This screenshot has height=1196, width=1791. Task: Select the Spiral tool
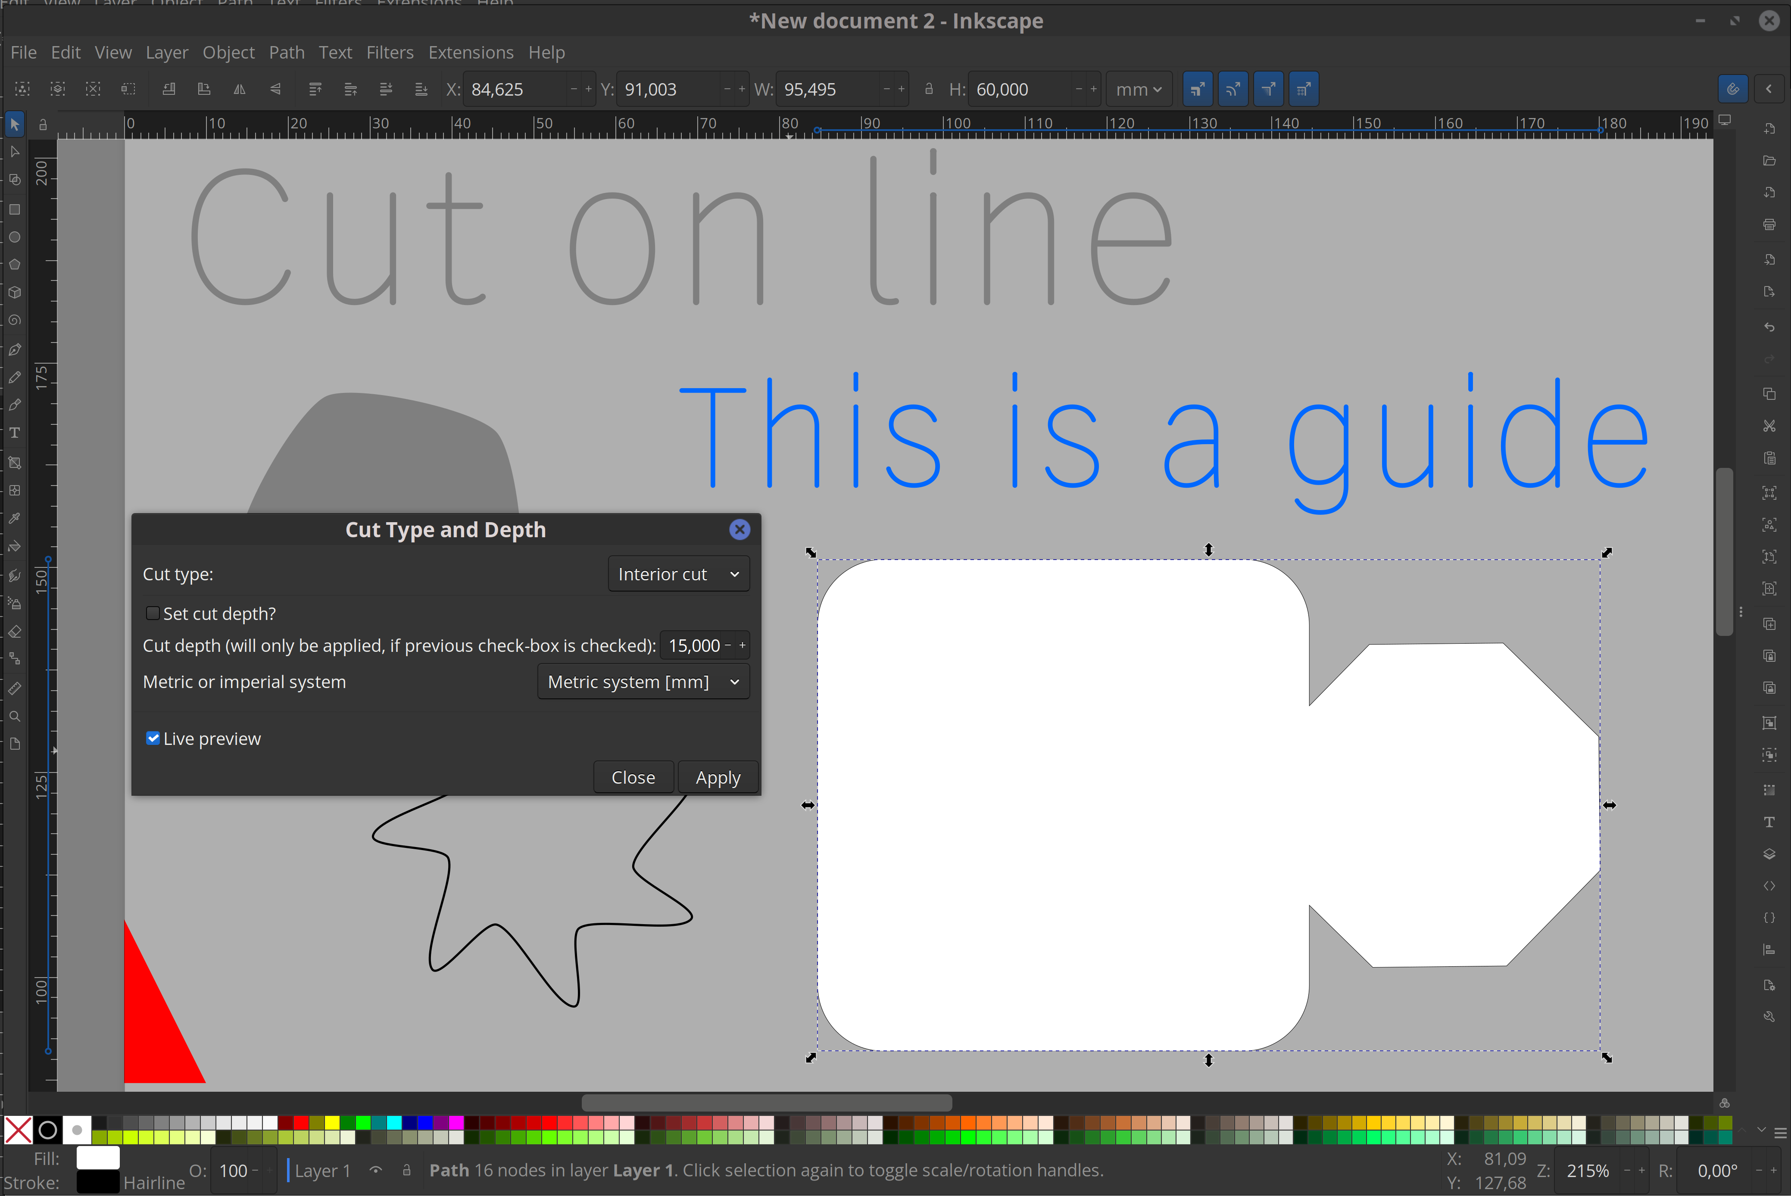click(x=15, y=321)
